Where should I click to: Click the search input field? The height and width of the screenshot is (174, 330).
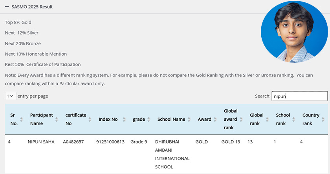point(299,96)
